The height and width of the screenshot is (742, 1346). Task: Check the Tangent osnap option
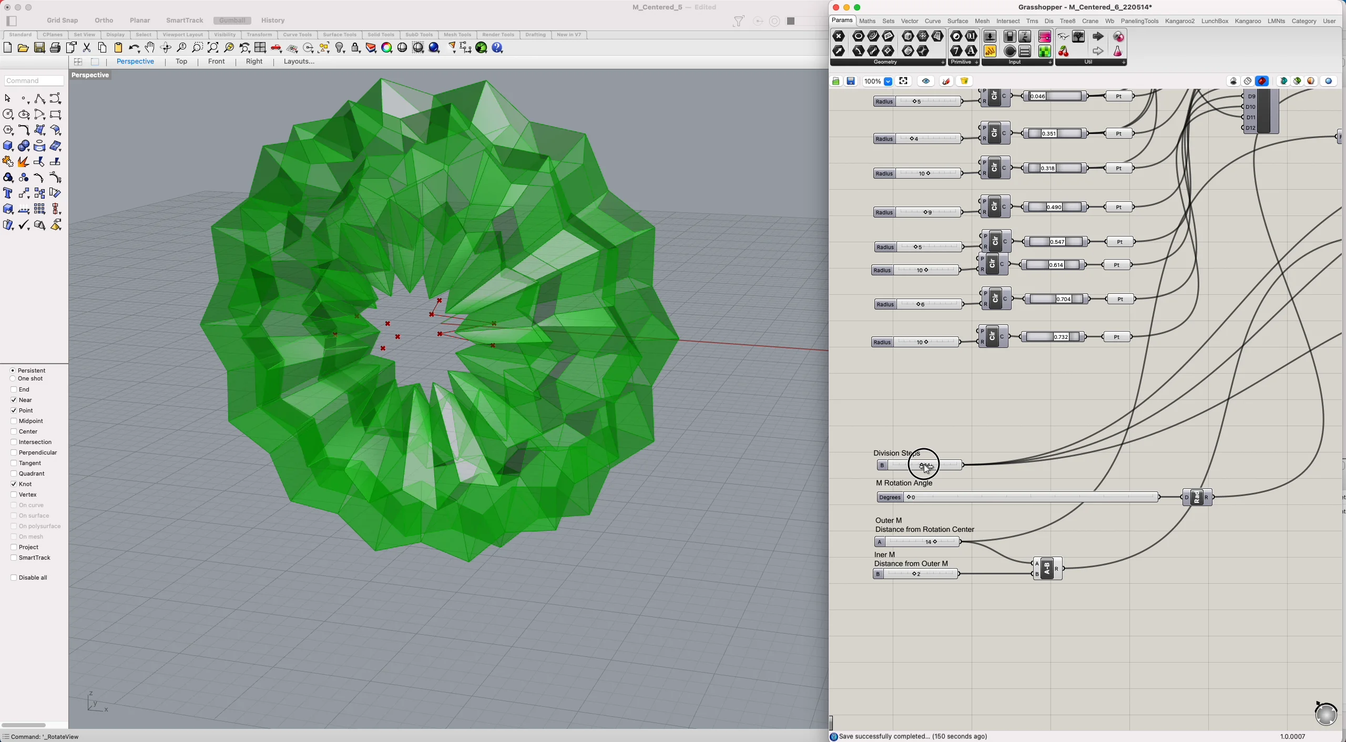point(14,463)
